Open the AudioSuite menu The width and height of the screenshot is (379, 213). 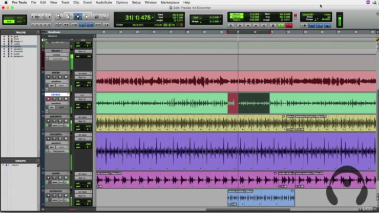(x=104, y=2)
